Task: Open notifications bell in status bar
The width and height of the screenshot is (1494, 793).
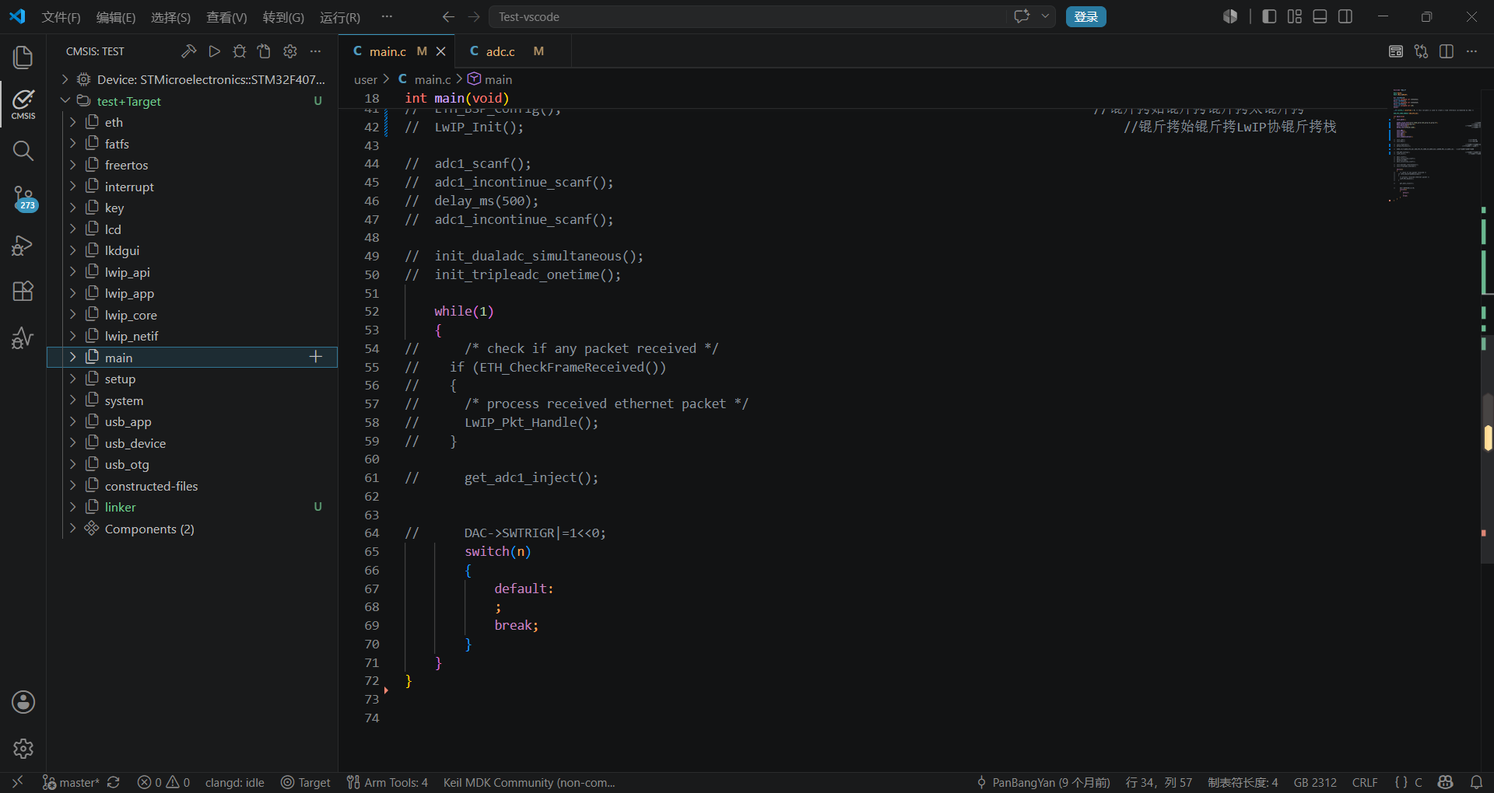Action: [1476, 782]
